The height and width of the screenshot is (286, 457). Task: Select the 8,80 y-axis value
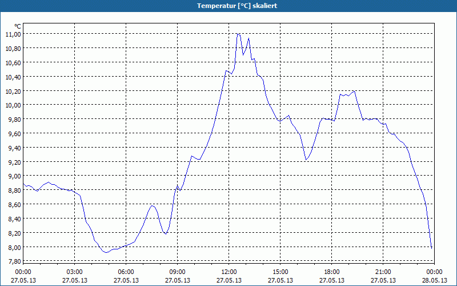pyautogui.click(x=15, y=190)
